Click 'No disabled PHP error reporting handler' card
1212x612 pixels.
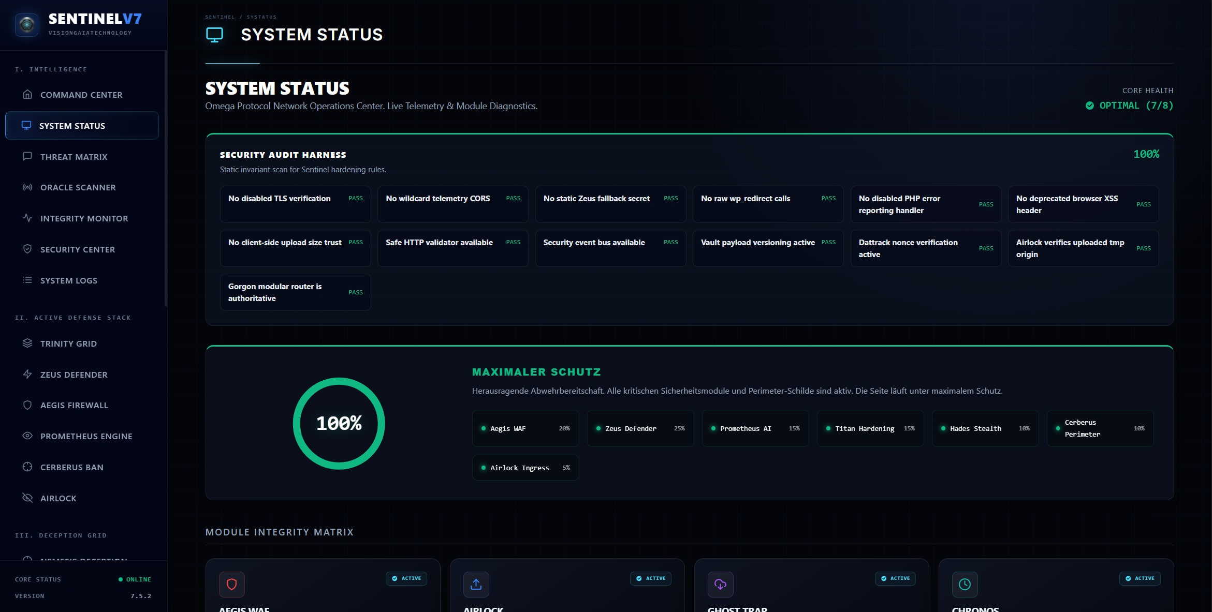tap(926, 204)
